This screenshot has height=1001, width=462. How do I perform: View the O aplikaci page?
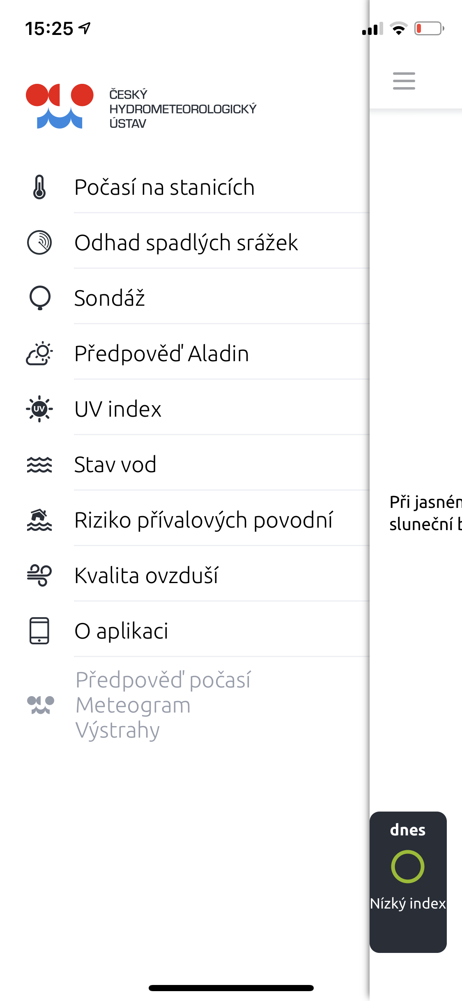coord(121,631)
